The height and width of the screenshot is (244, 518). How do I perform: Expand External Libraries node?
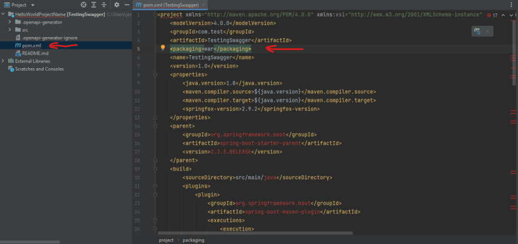pos(4,61)
